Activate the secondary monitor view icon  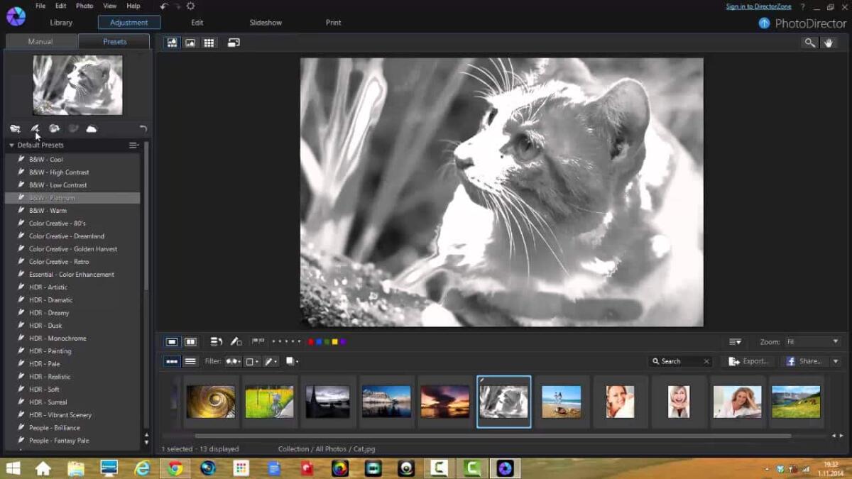click(x=233, y=43)
